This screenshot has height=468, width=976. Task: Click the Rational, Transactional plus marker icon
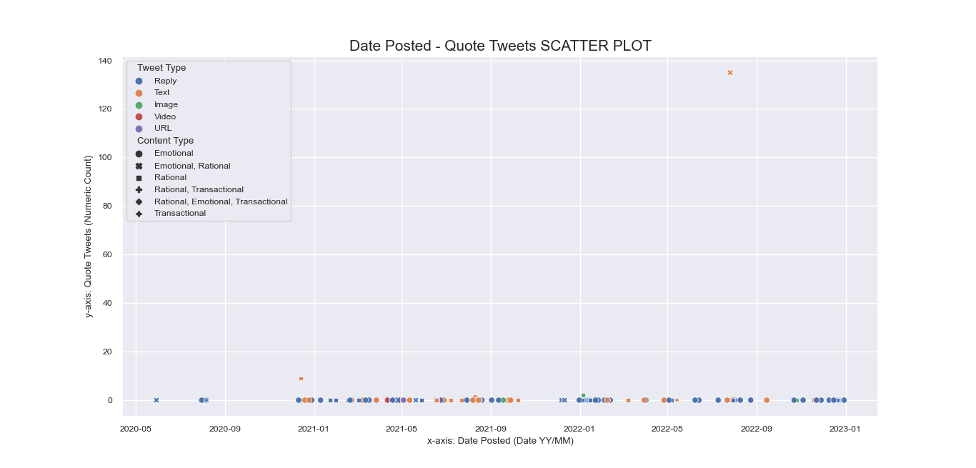(x=139, y=189)
